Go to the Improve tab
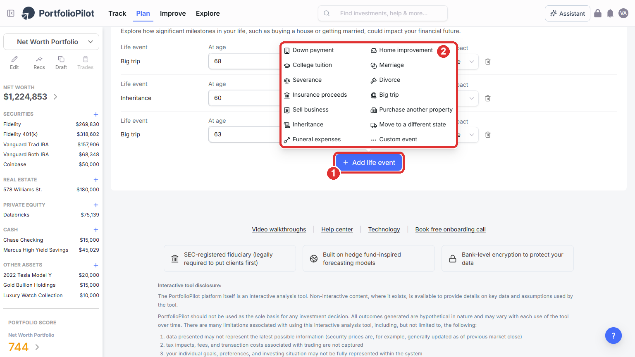The image size is (635, 357). 173,13
